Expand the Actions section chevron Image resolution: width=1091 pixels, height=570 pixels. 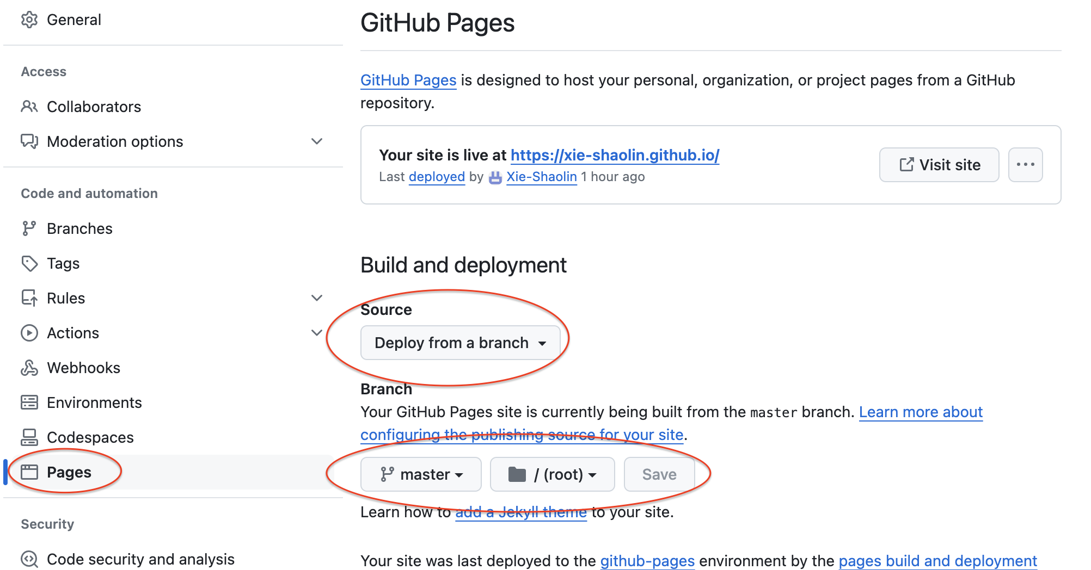click(x=317, y=333)
